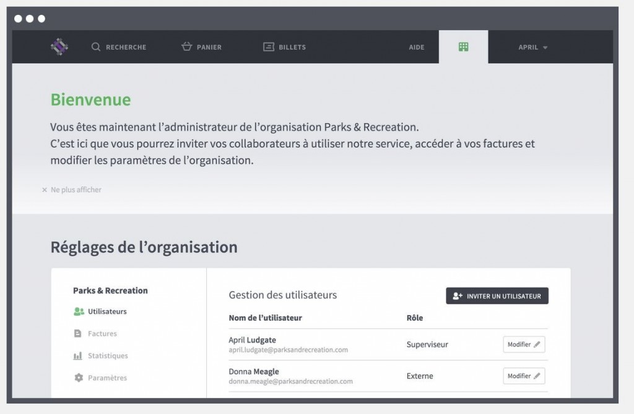The width and height of the screenshot is (634, 414).
Task: Click the Bienvenue heading
Action: pyautogui.click(x=90, y=99)
